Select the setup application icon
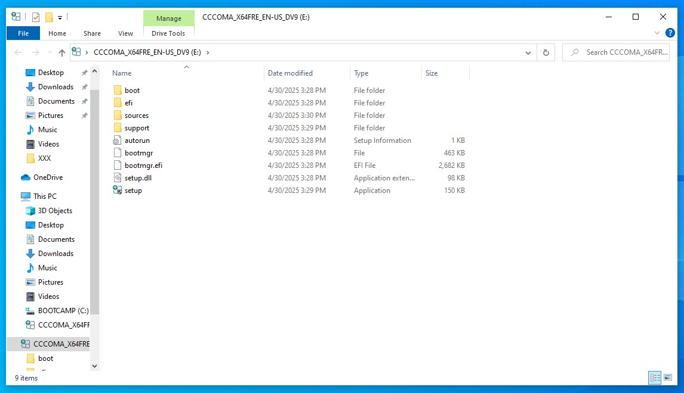Image resolution: width=684 pixels, height=393 pixels. (117, 190)
